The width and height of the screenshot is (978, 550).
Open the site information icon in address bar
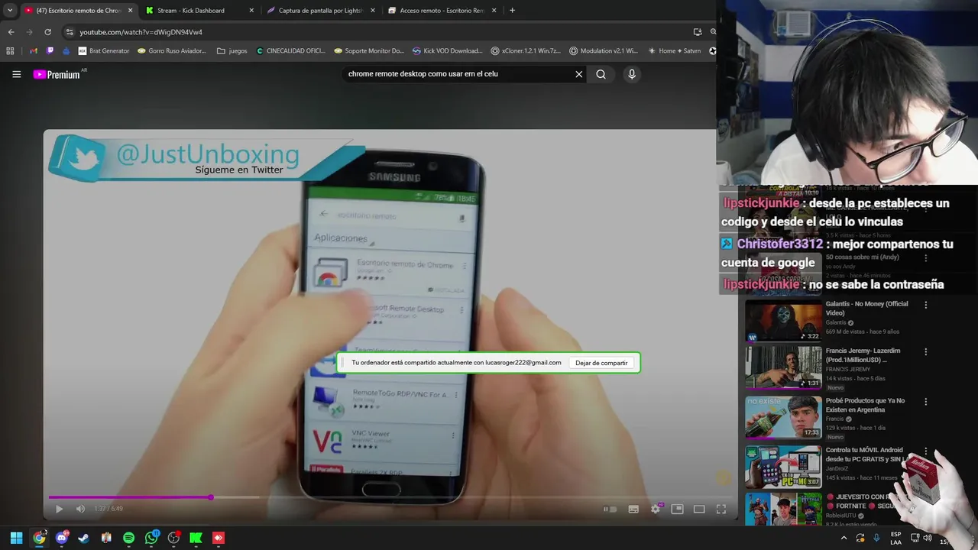click(x=70, y=32)
